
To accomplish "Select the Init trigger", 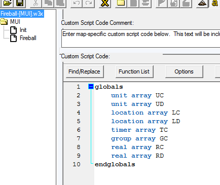I will 23,30.
